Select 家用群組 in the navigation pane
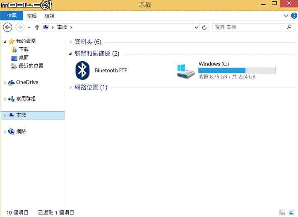This screenshot has height=217, width=298. tap(26, 99)
